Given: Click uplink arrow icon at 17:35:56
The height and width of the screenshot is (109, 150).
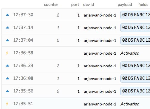Looking at the screenshot, I should (7, 91).
